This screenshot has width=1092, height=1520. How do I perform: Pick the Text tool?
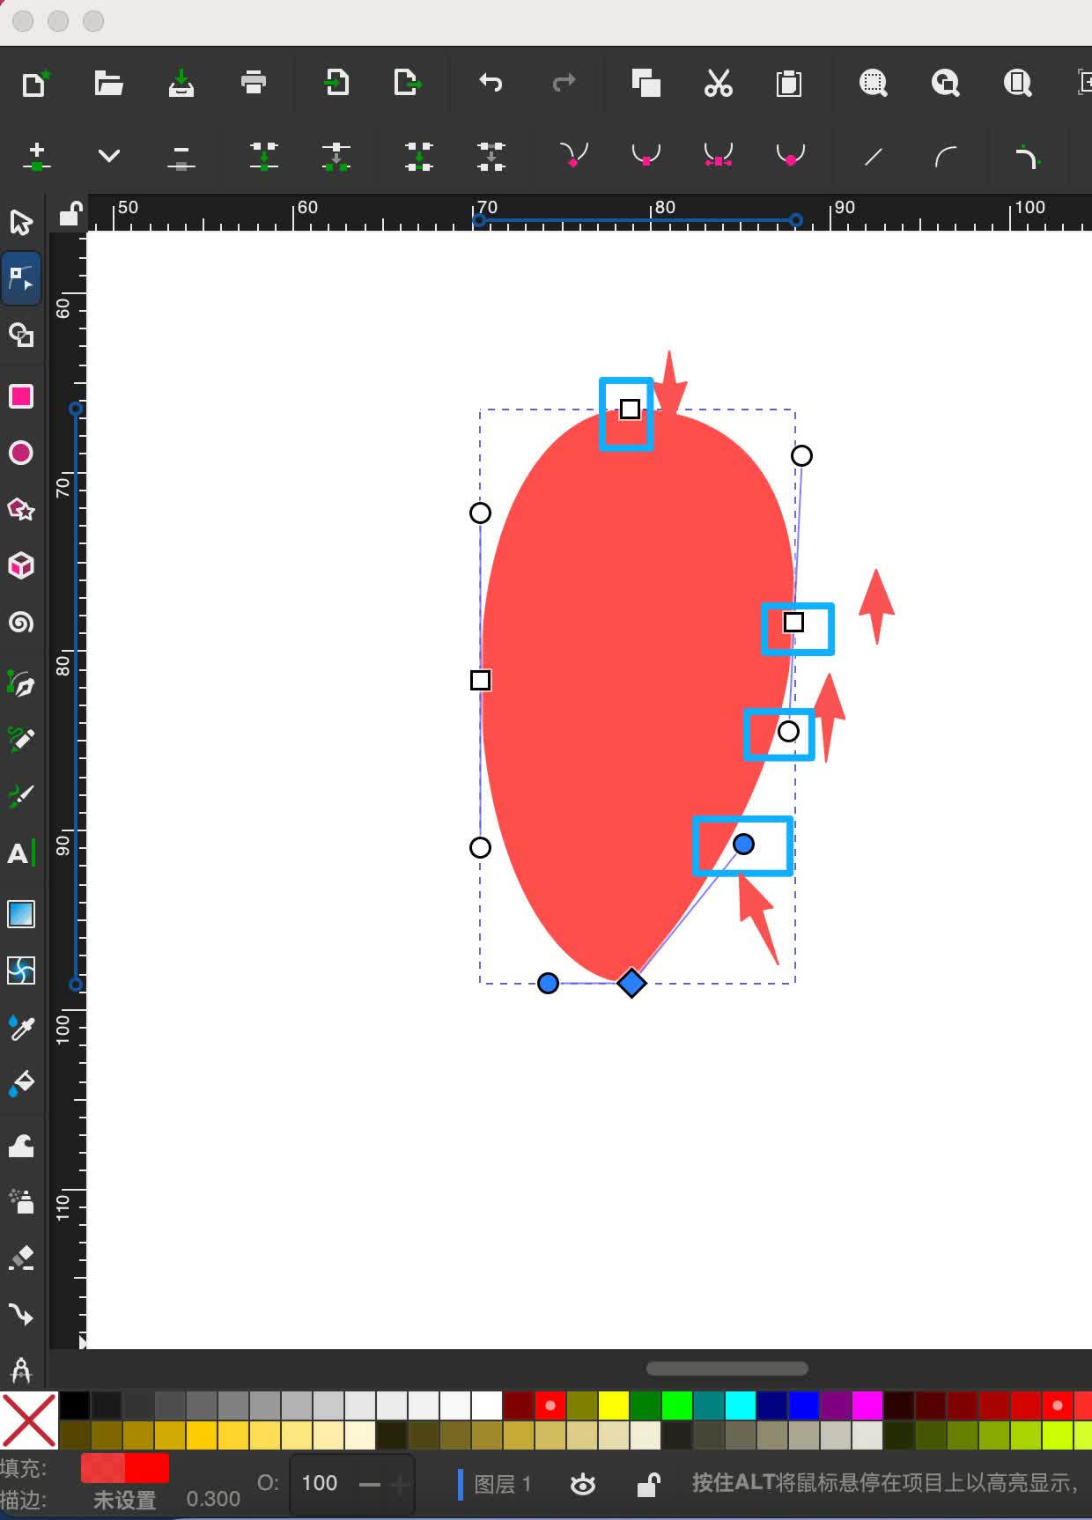point(19,853)
